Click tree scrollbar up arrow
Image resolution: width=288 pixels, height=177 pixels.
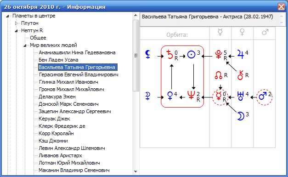pyautogui.click(x=136, y=16)
